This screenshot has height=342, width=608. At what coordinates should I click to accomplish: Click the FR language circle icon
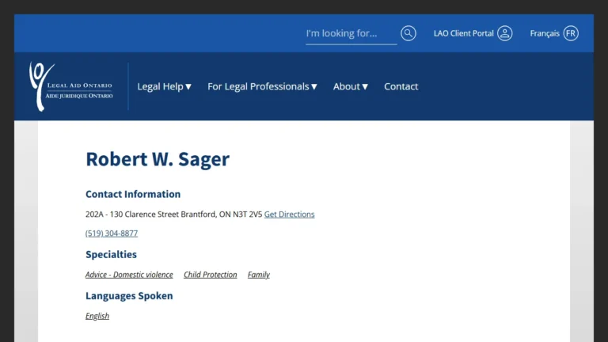click(x=571, y=33)
